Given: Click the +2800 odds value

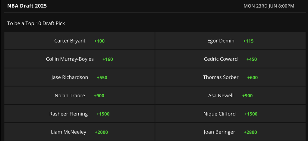Looking at the screenshot, I should (250, 132).
